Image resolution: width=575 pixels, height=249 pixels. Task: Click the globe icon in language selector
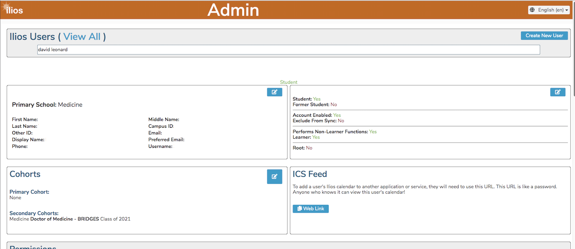coord(532,10)
